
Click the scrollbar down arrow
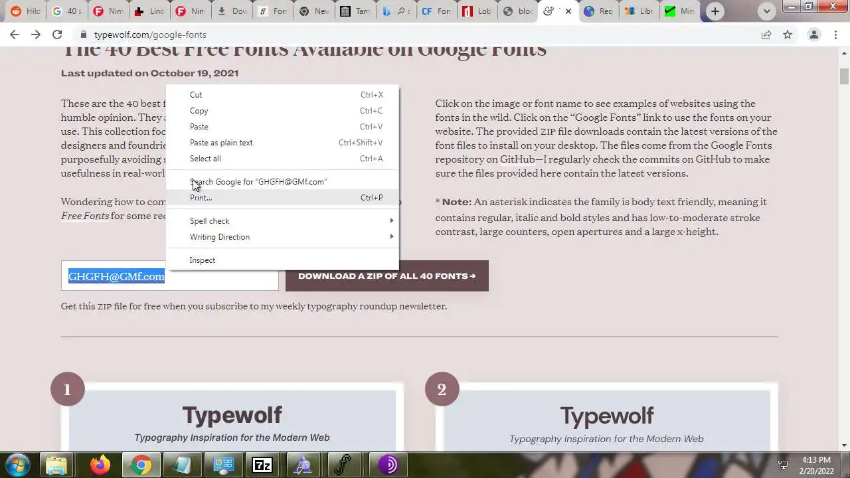pos(844,445)
